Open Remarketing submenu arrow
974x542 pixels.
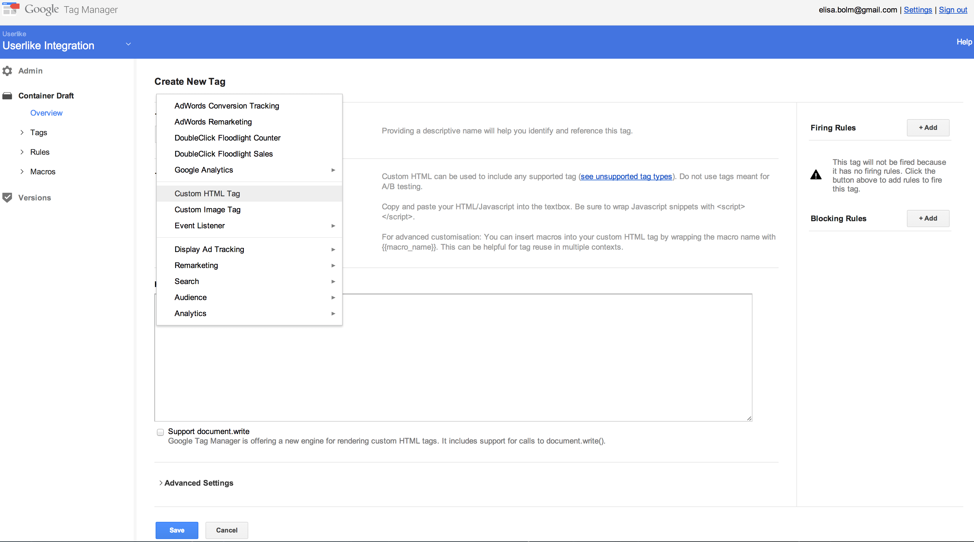[333, 266]
